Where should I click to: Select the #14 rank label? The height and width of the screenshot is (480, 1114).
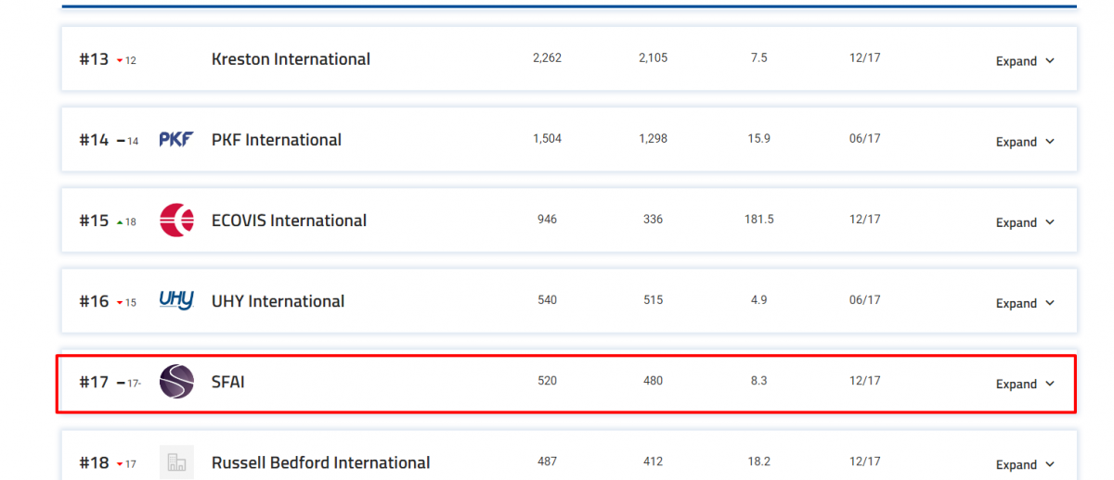(x=94, y=140)
